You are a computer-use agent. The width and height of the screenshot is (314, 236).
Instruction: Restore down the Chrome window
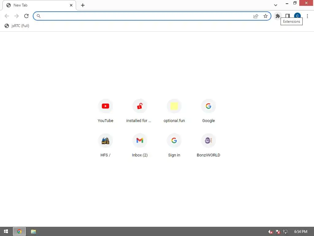(295, 3)
